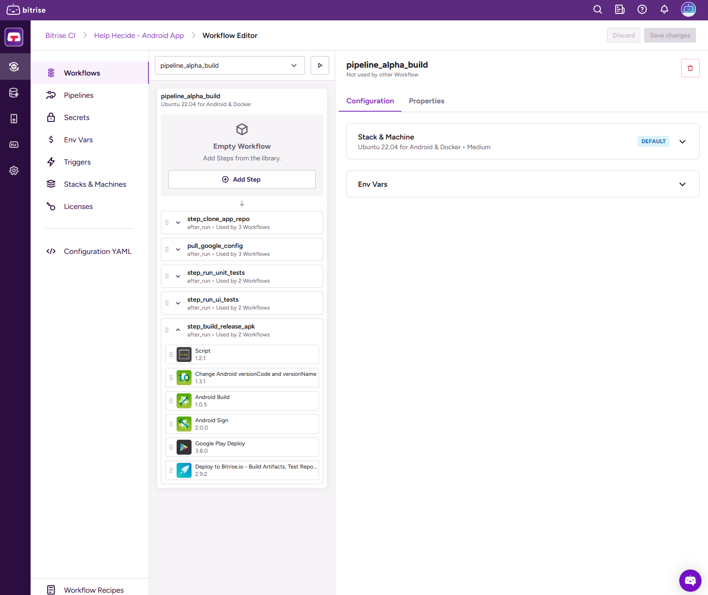The height and width of the screenshot is (595, 708).
Task: Click drag handle for pull_google_config
Action: tap(167, 249)
